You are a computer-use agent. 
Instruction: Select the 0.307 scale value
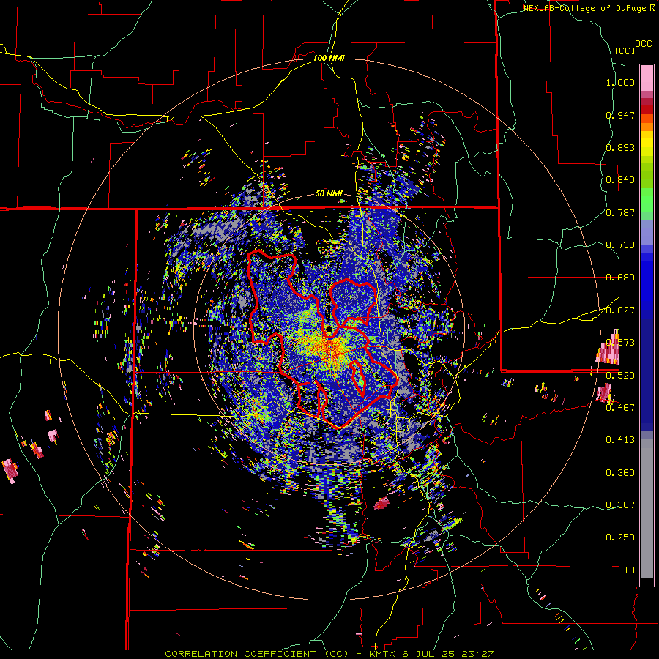click(620, 505)
